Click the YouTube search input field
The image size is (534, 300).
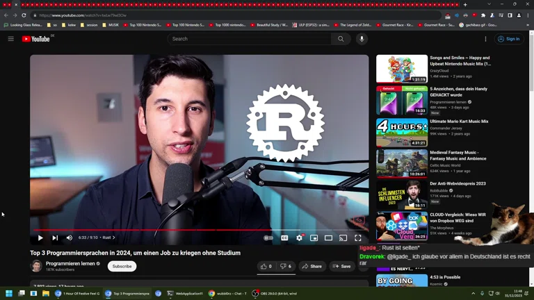coord(249,39)
